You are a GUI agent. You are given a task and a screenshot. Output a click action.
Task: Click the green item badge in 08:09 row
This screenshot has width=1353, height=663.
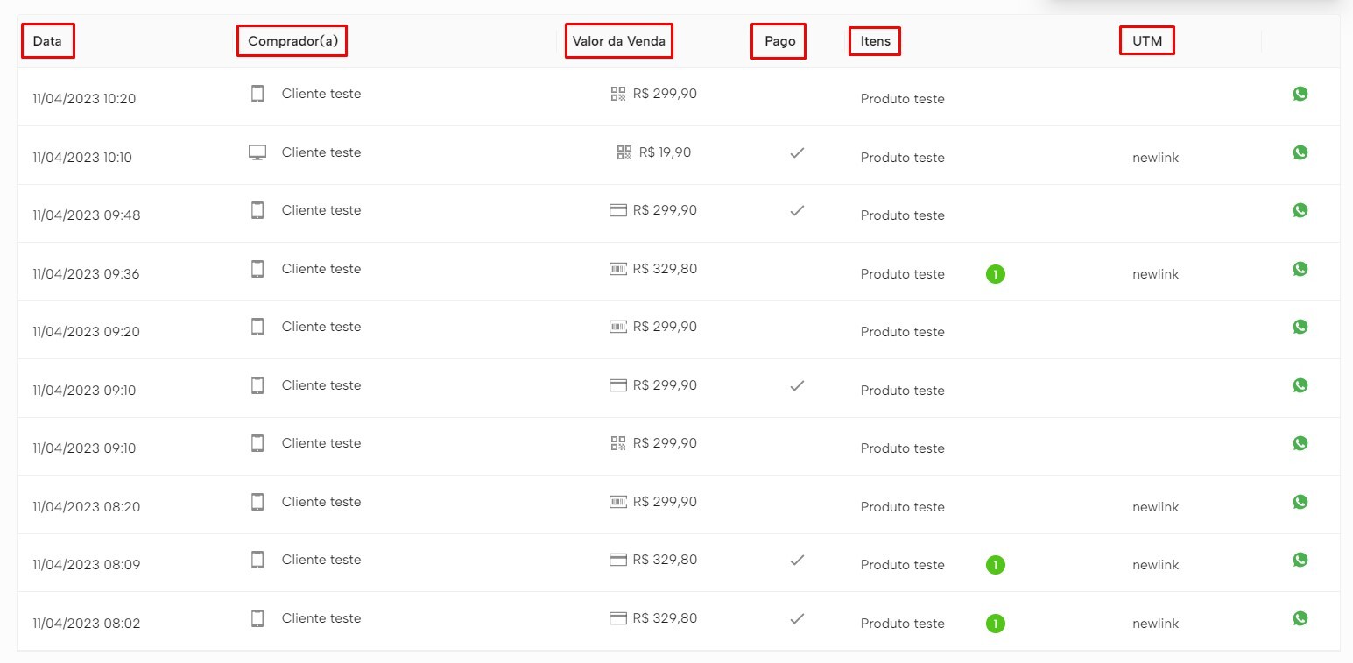tap(995, 565)
